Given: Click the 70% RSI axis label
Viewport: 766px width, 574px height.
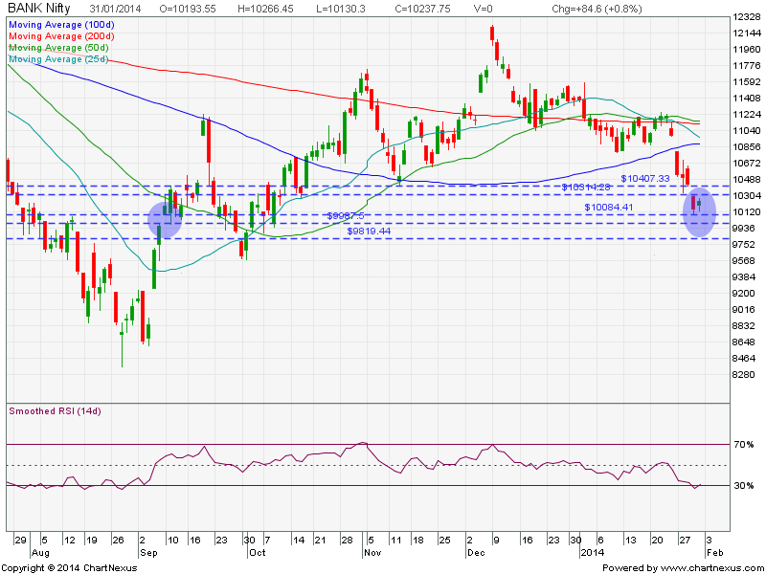Looking at the screenshot, I should click(x=744, y=444).
